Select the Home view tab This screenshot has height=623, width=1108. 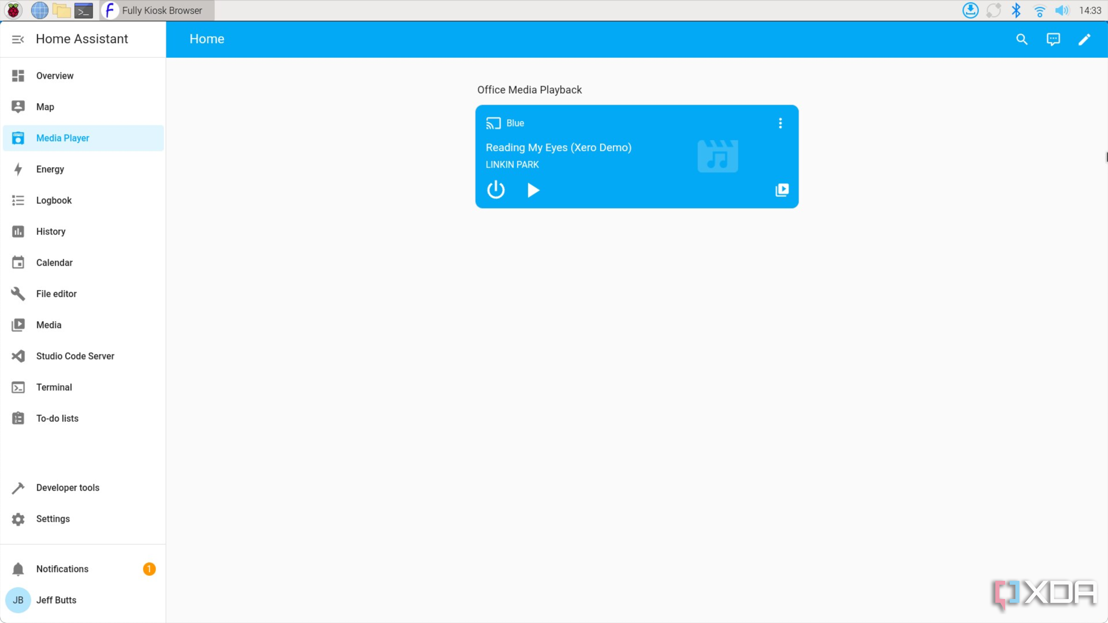coord(207,39)
